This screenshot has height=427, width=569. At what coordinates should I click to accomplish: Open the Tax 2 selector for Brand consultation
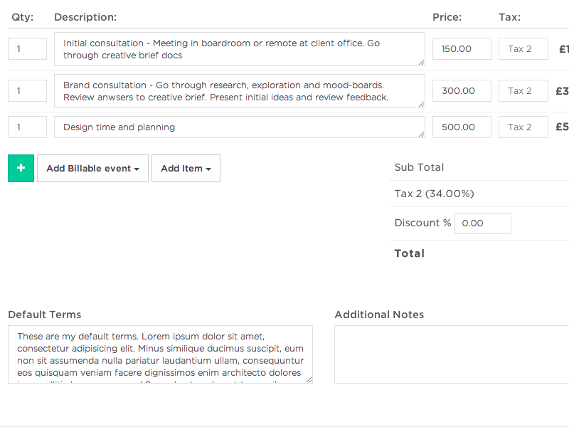(523, 90)
